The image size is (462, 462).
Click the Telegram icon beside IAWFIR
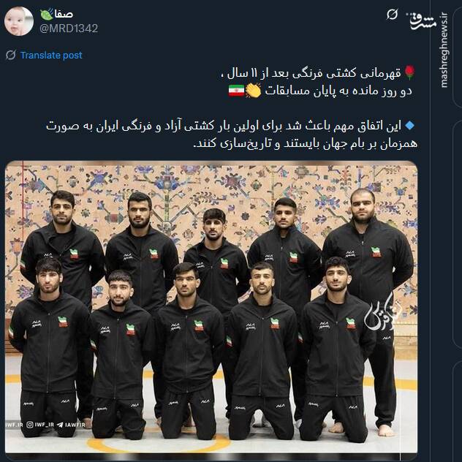(x=60, y=425)
